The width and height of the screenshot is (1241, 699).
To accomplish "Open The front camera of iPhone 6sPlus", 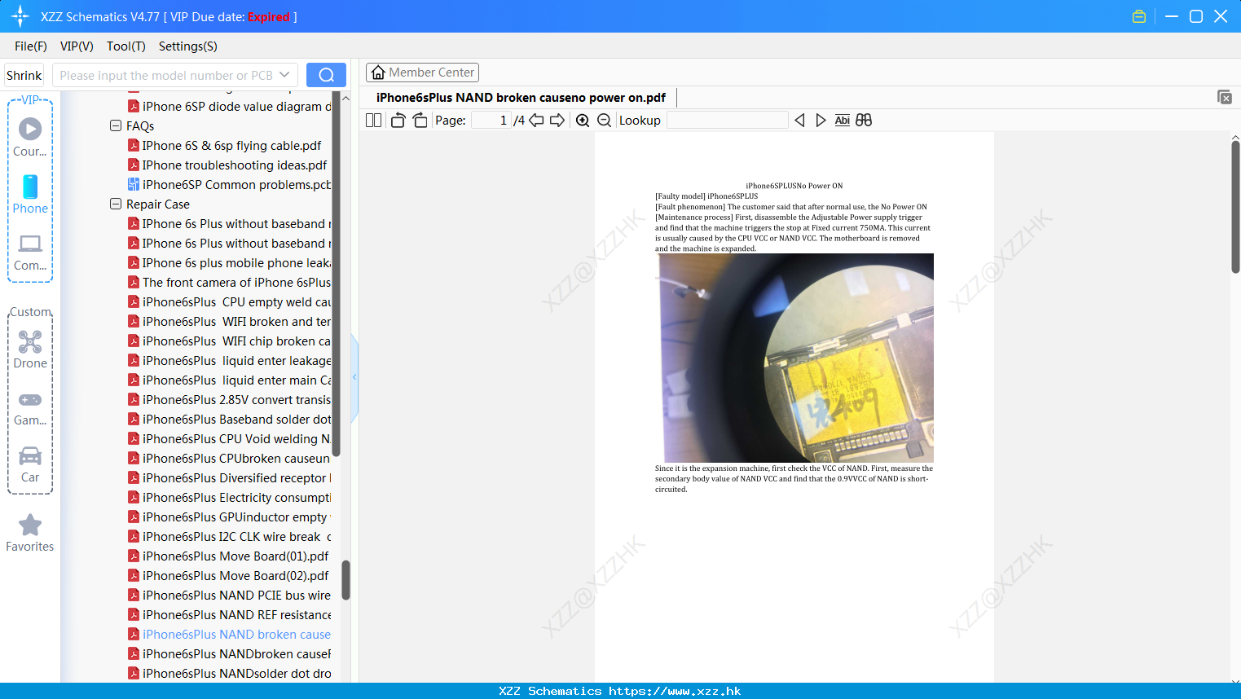I will (x=236, y=282).
